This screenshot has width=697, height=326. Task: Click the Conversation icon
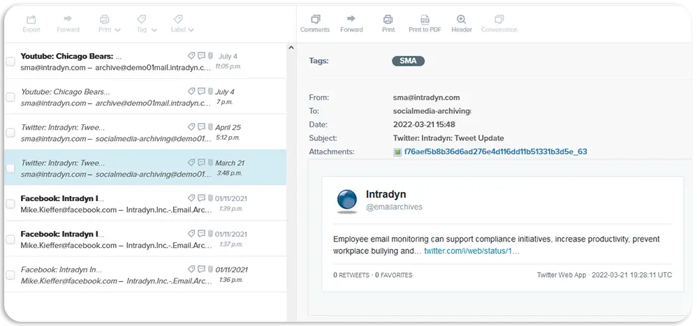pyautogui.click(x=499, y=20)
